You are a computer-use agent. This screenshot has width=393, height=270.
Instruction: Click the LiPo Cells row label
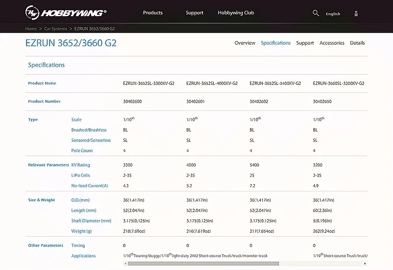coord(81,175)
